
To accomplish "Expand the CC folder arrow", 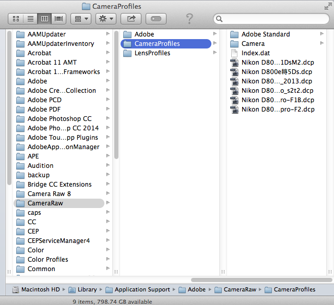I will (108, 222).
